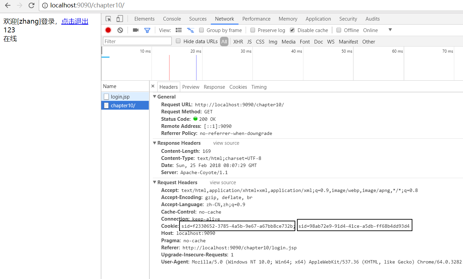Click the blue marker line in timeline

pos(196,67)
